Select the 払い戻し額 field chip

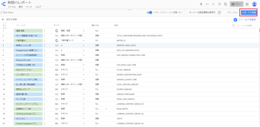coord(28,85)
